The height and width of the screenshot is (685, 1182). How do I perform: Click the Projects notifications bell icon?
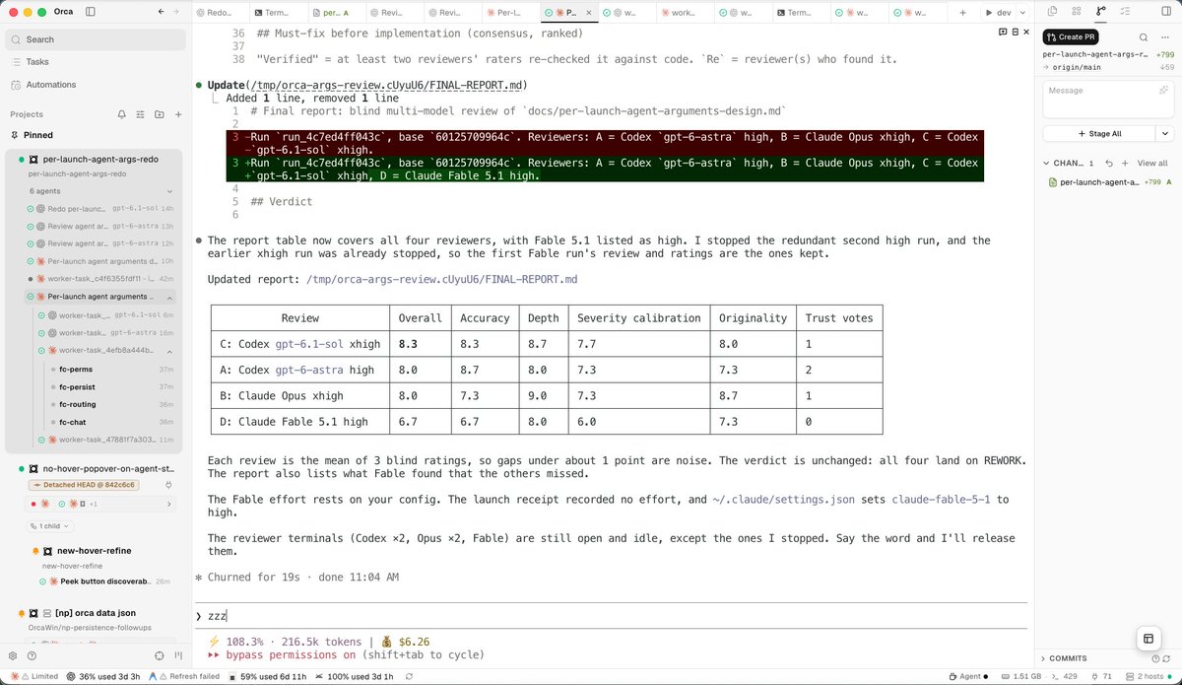(x=122, y=114)
